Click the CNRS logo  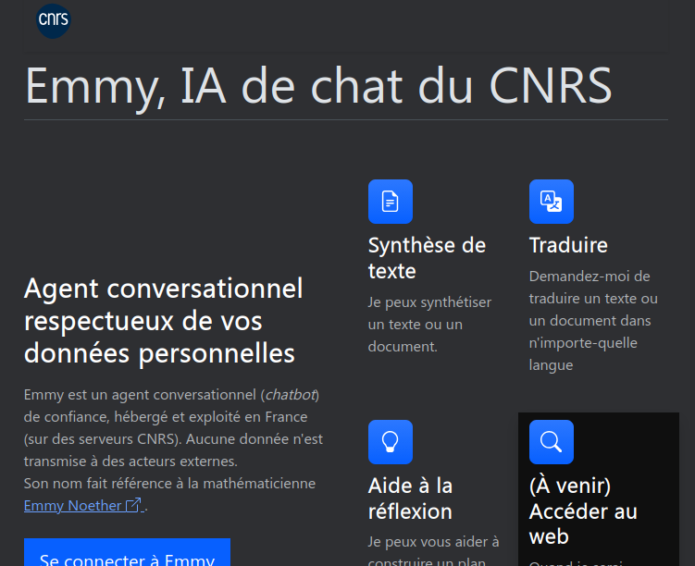pyautogui.click(x=53, y=20)
